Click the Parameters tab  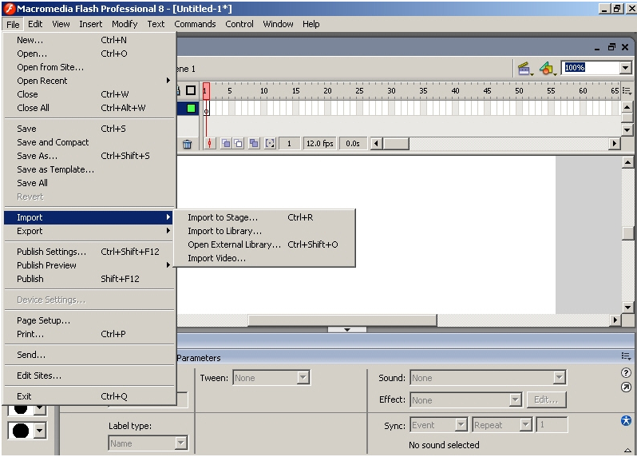click(x=199, y=358)
